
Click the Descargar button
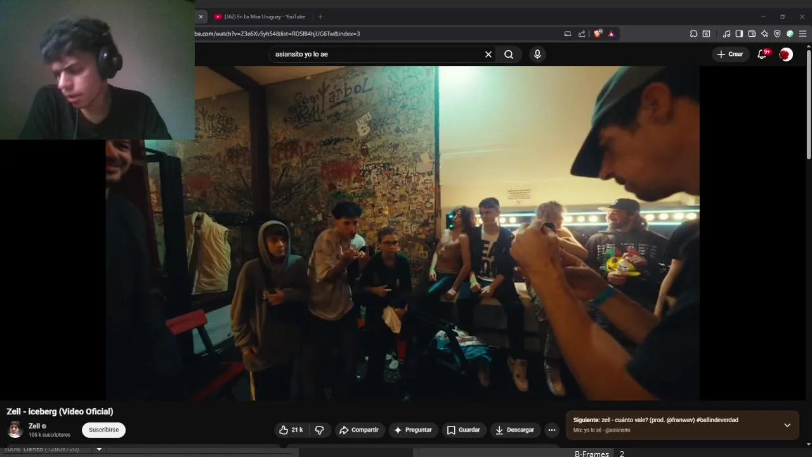click(515, 430)
